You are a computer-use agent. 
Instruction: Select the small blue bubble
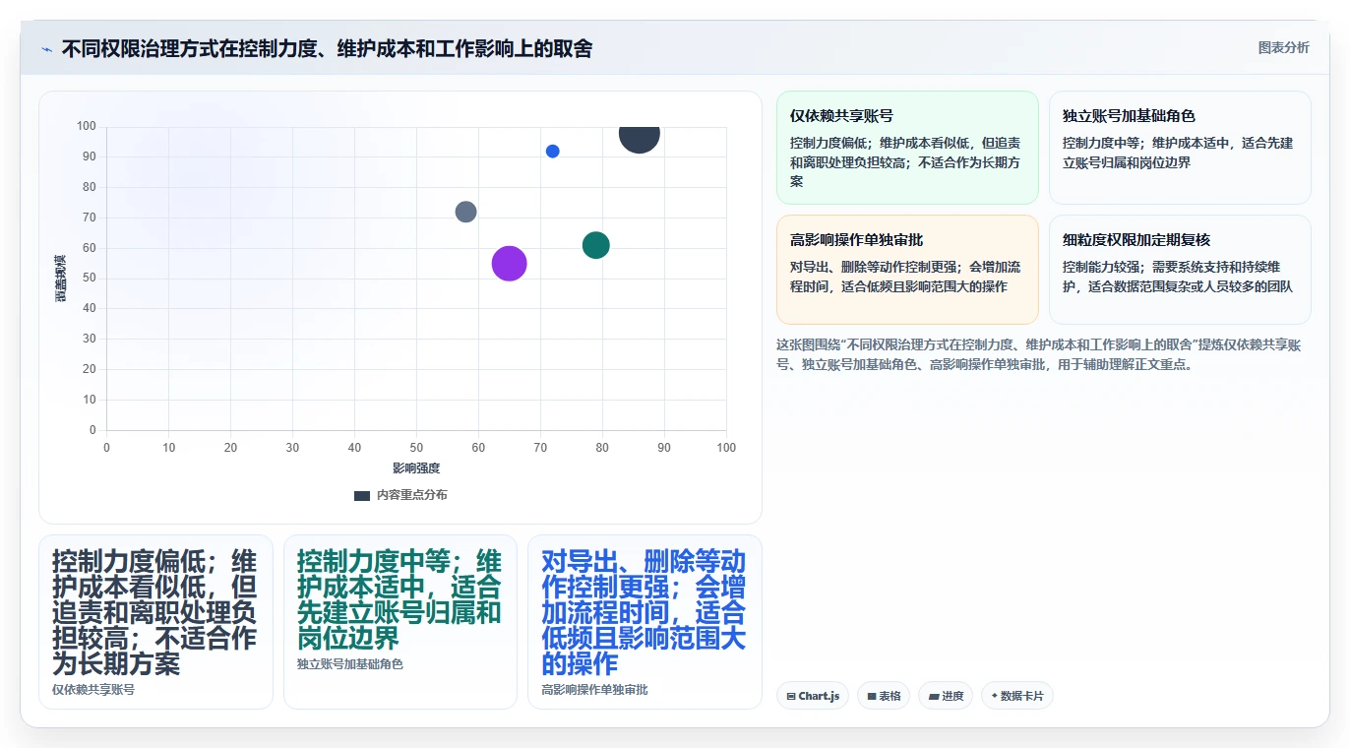point(553,152)
